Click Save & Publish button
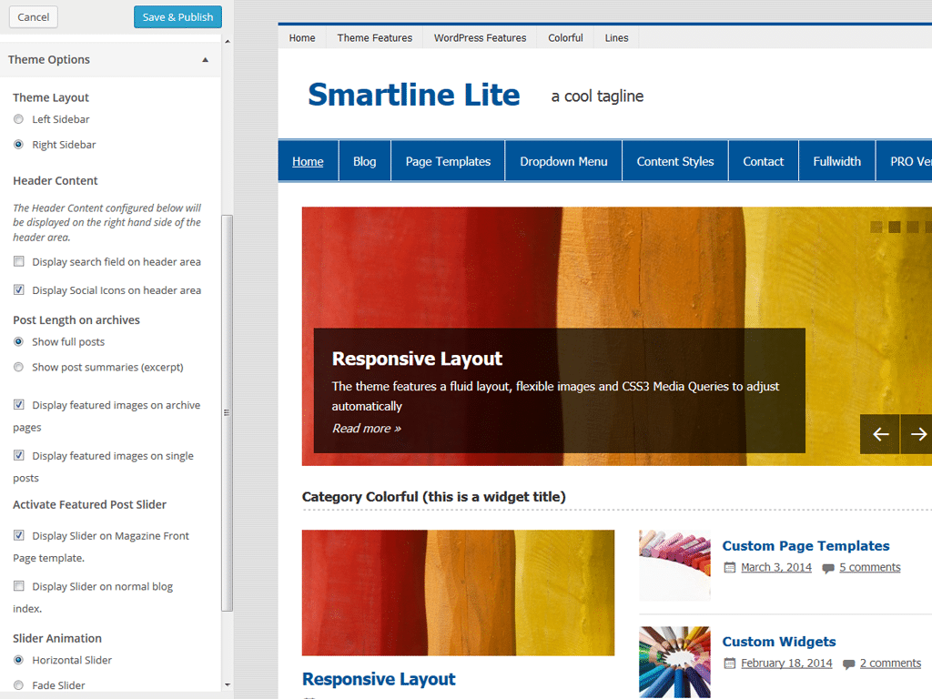932x699 pixels. coord(177,17)
